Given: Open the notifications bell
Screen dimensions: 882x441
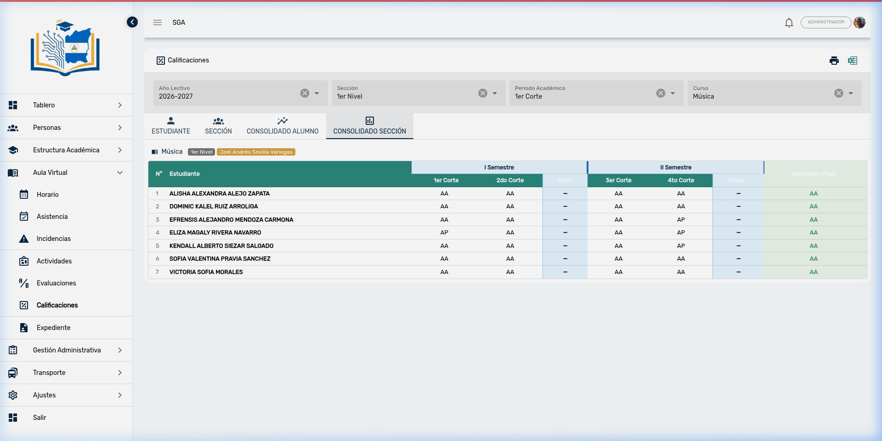Looking at the screenshot, I should (789, 22).
